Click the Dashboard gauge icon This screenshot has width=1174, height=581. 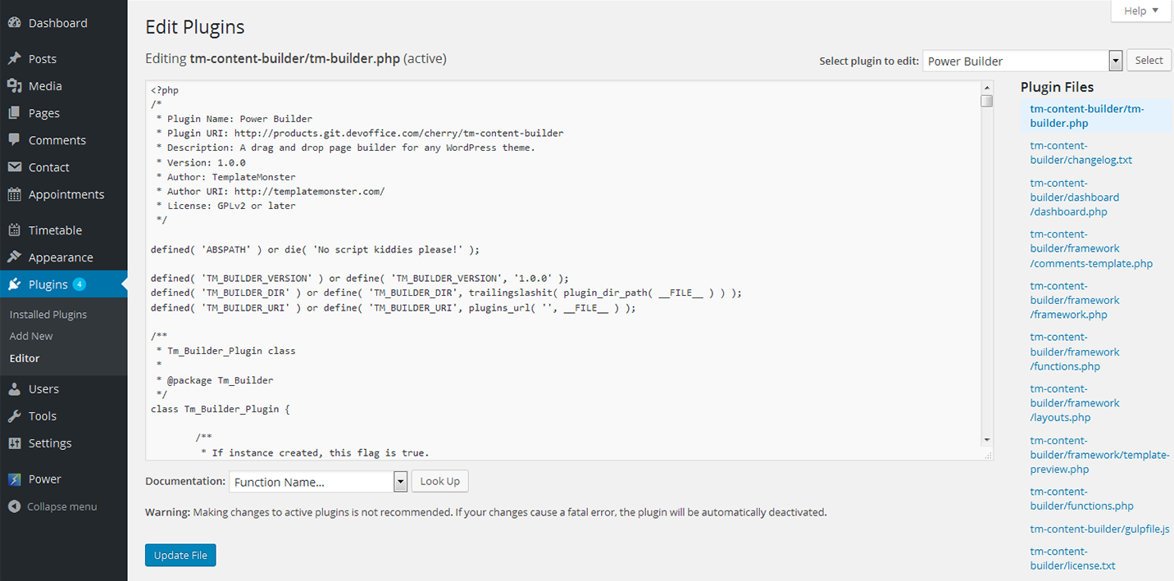14,23
